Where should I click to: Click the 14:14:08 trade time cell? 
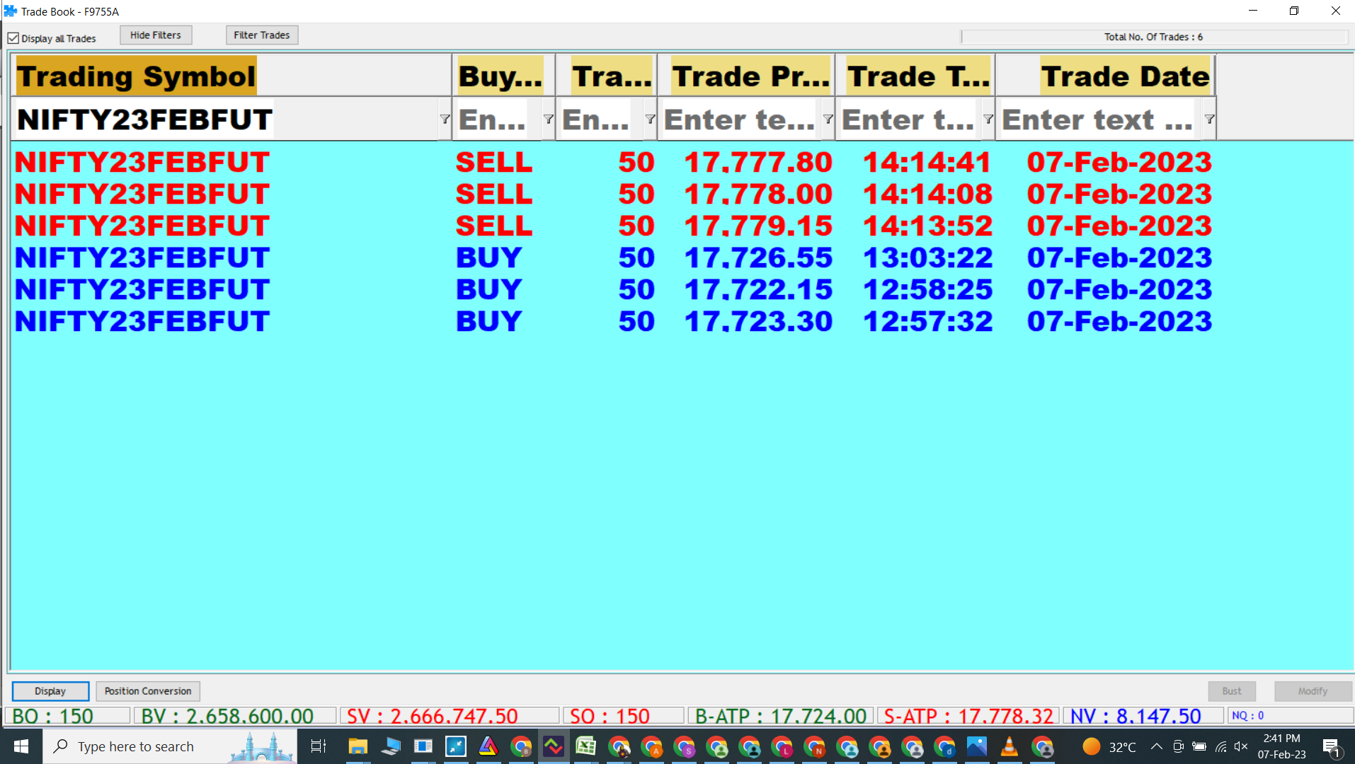pos(927,194)
